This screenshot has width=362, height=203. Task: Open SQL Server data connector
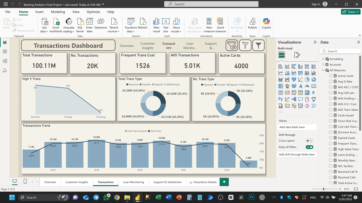point(80,25)
